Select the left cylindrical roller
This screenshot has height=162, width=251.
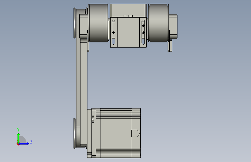(x=98, y=23)
